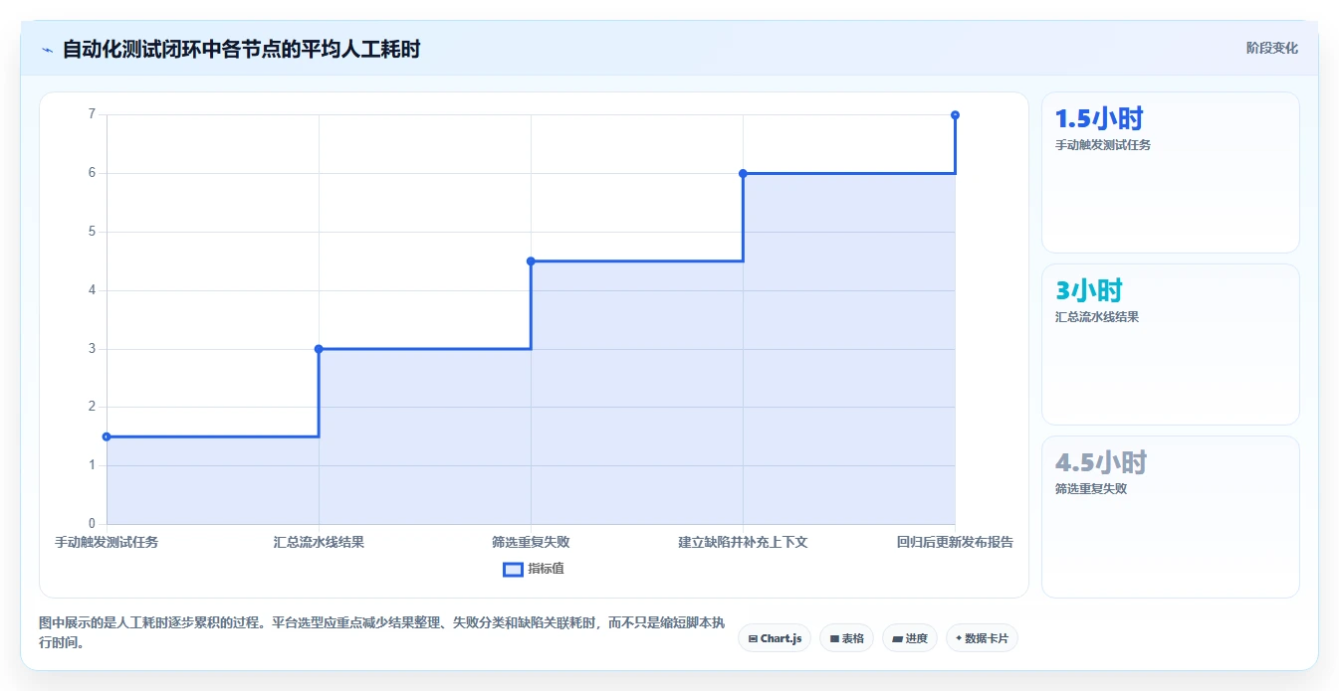Screen dimensions: 1339x691
Task: Click the x-axis label 回归后更新发布报告
Action: (955, 542)
